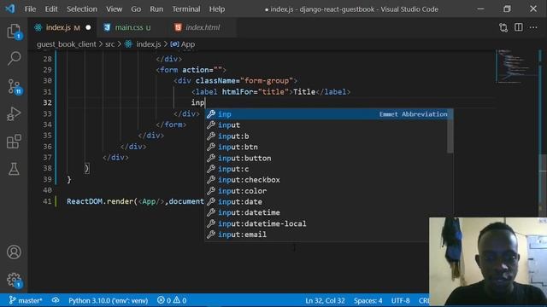Switch to the index.html tab
This screenshot has width=547, height=307.
click(x=203, y=27)
